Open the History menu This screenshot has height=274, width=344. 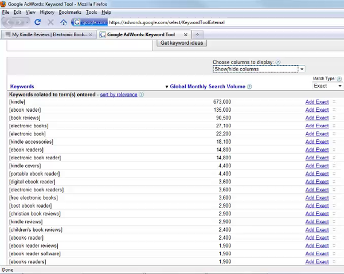pos(47,12)
